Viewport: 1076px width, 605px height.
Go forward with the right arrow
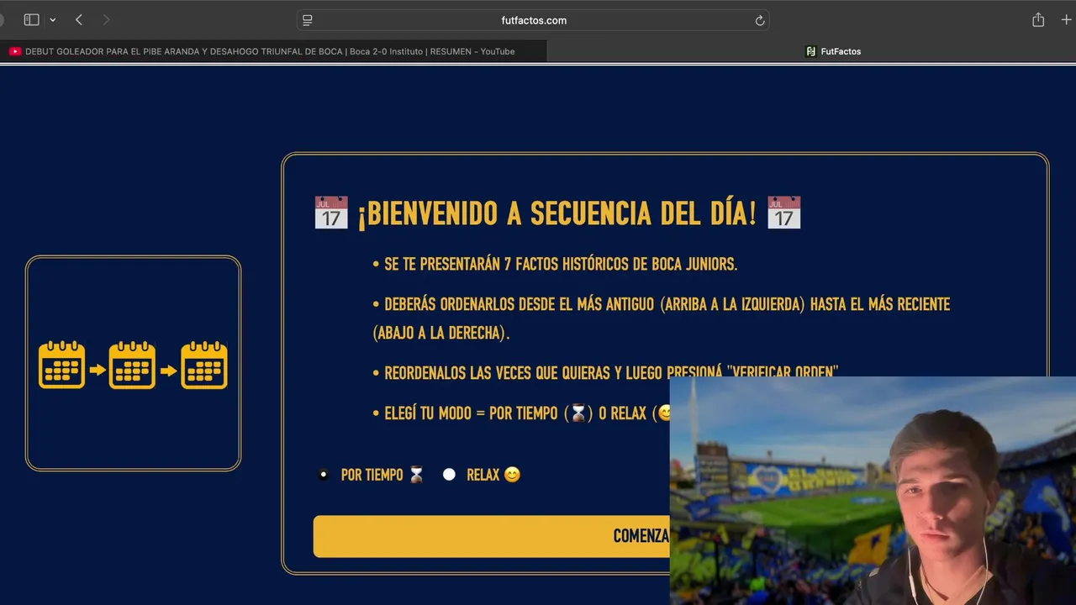tap(106, 19)
